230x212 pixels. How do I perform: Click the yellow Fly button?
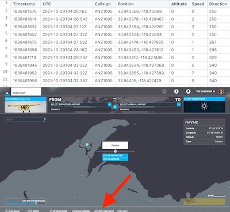pyautogui.click(x=204, y=202)
